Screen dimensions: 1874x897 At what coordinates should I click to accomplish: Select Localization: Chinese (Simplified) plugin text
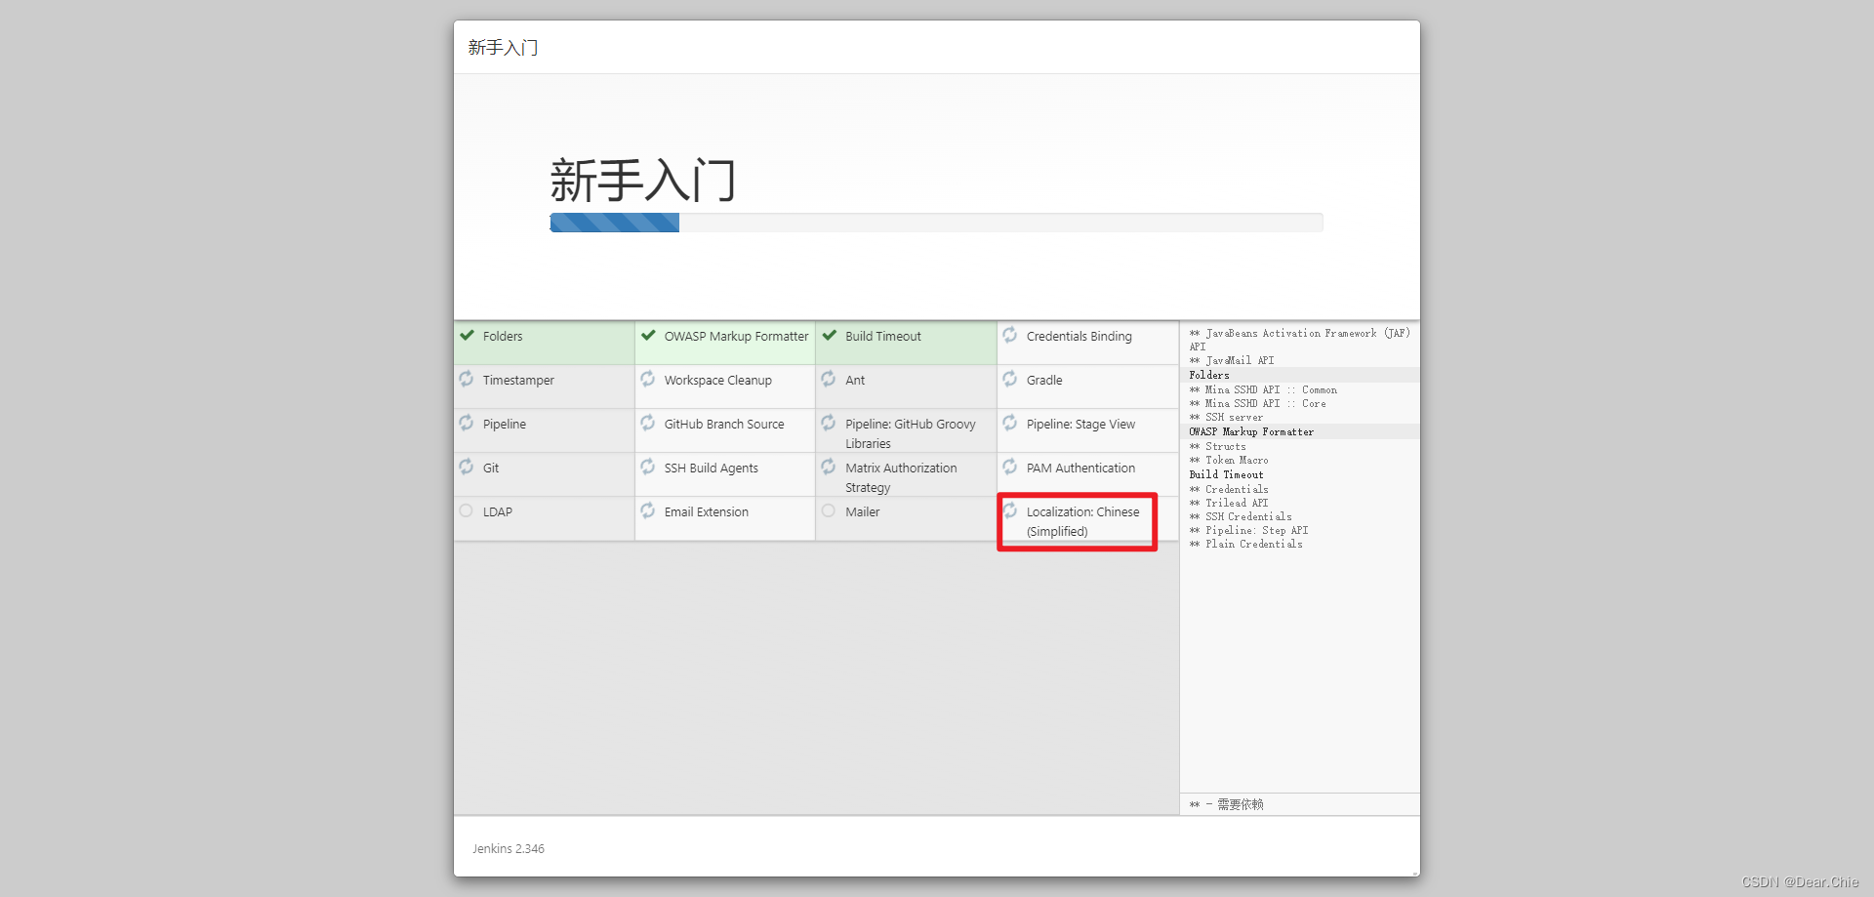tap(1082, 522)
